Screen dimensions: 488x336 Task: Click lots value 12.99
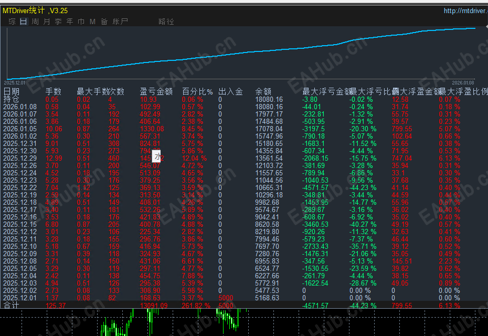coord(54,158)
